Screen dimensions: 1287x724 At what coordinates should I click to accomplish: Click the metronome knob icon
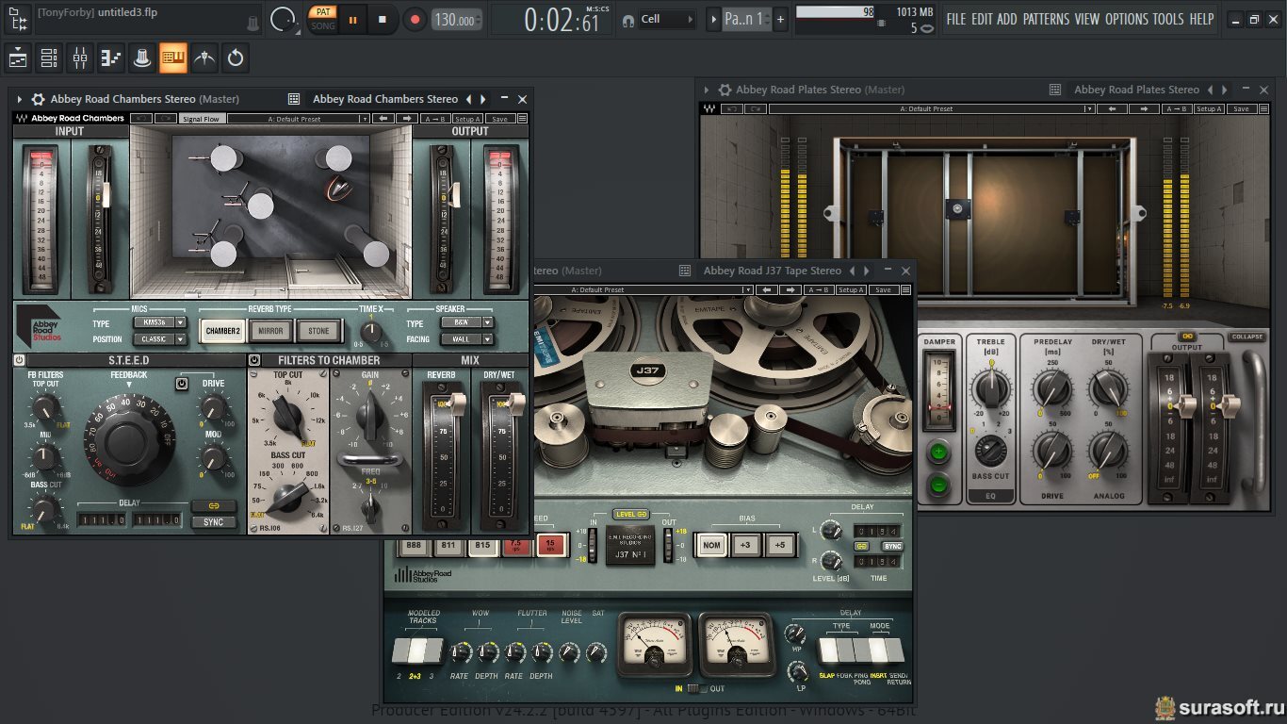tap(282, 19)
